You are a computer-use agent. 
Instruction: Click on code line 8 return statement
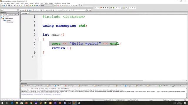click(61, 48)
